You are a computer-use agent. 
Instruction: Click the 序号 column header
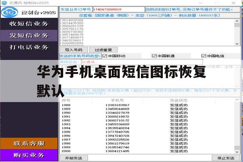pos(66,100)
